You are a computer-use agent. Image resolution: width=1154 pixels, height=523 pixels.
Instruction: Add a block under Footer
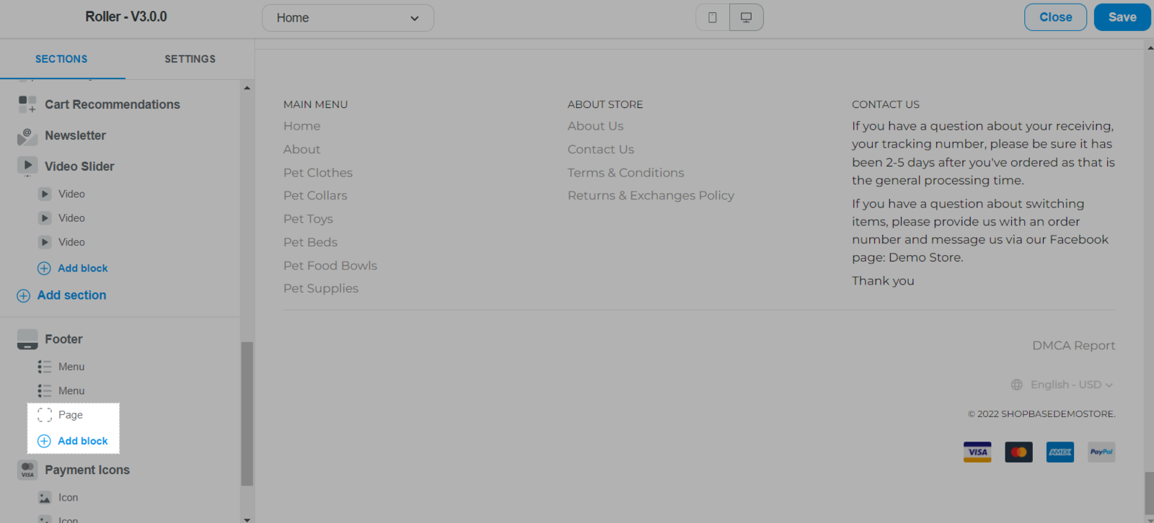pyautogui.click(x=73, y=441)
